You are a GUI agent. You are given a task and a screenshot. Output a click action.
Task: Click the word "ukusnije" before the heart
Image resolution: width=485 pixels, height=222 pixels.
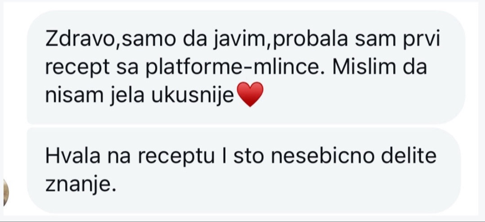click(x=193, y=96)
